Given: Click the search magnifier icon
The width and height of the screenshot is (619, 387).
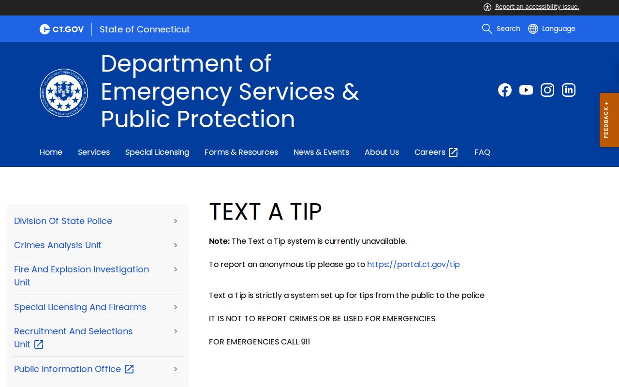Looking at the screenshot, I should [x=487, y=29].
